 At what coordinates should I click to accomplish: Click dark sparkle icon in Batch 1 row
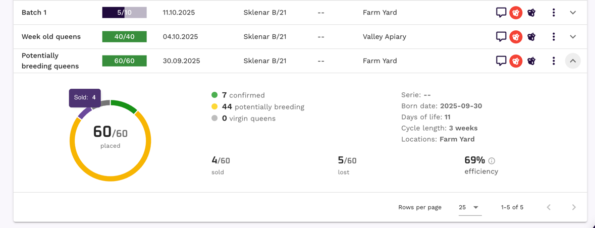pyautogui.click(x=531, y=13)
